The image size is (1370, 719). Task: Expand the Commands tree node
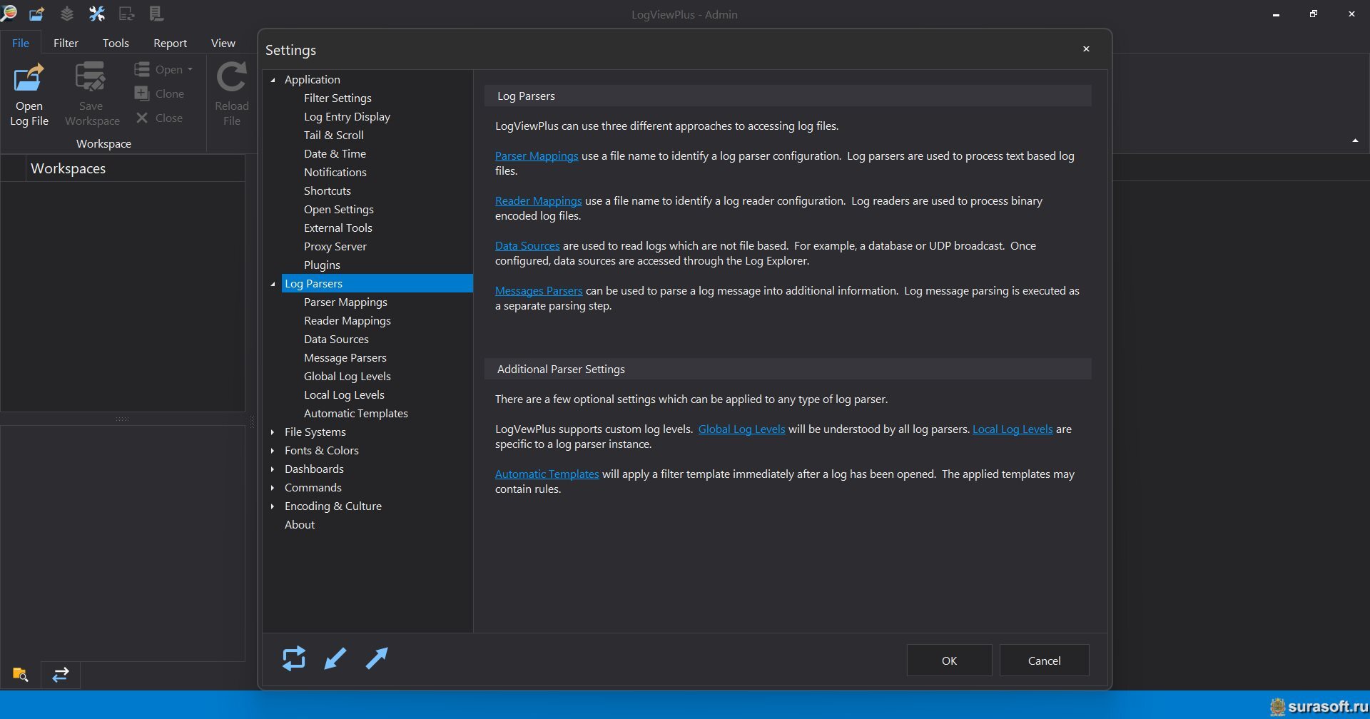[x=273, y=488]
